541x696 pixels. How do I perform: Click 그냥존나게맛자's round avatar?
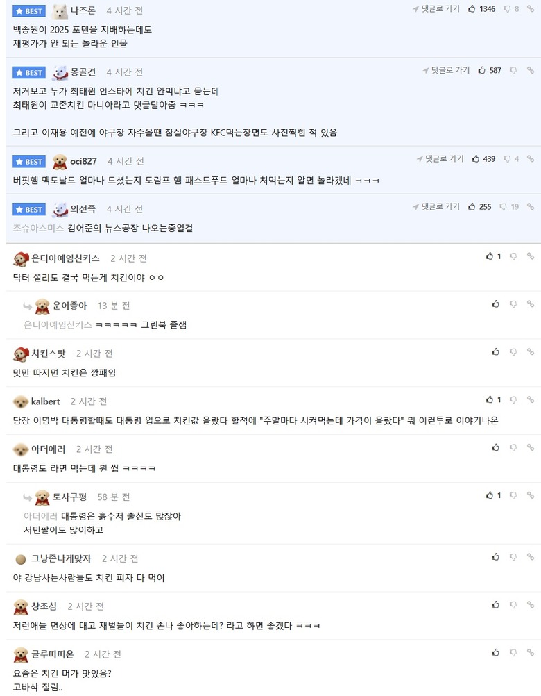tap(20, 558)
